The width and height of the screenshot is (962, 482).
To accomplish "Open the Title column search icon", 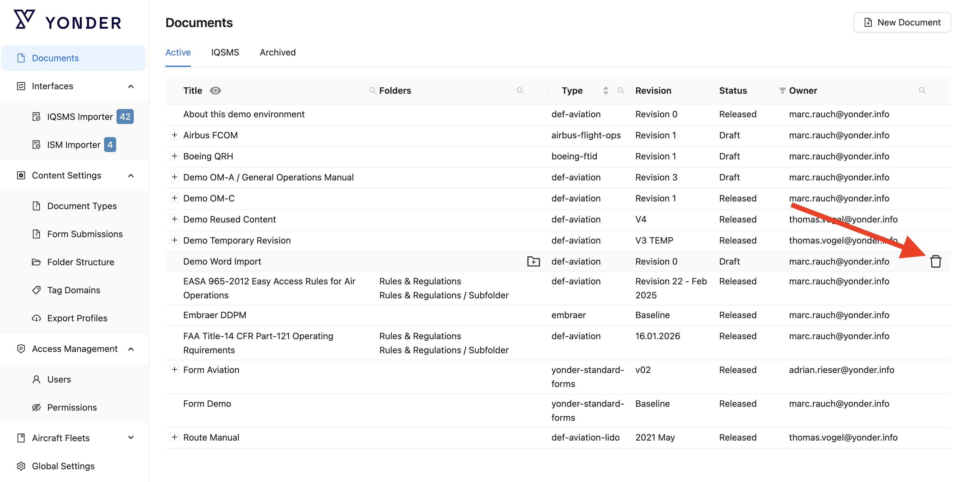I will tap(372, 90).
